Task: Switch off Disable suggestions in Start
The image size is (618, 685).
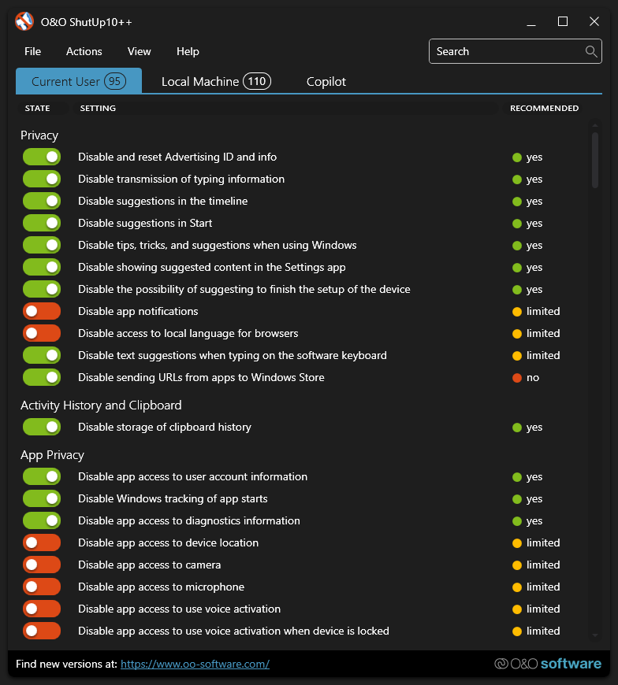Action: (42, 224)
